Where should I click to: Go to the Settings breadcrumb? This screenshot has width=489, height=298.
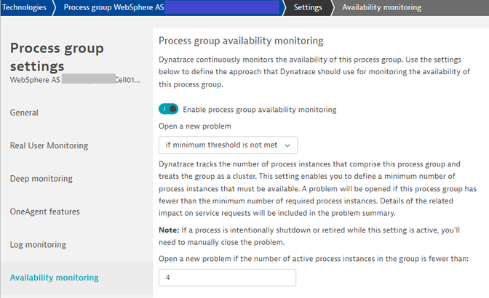[x=308, y=7]
